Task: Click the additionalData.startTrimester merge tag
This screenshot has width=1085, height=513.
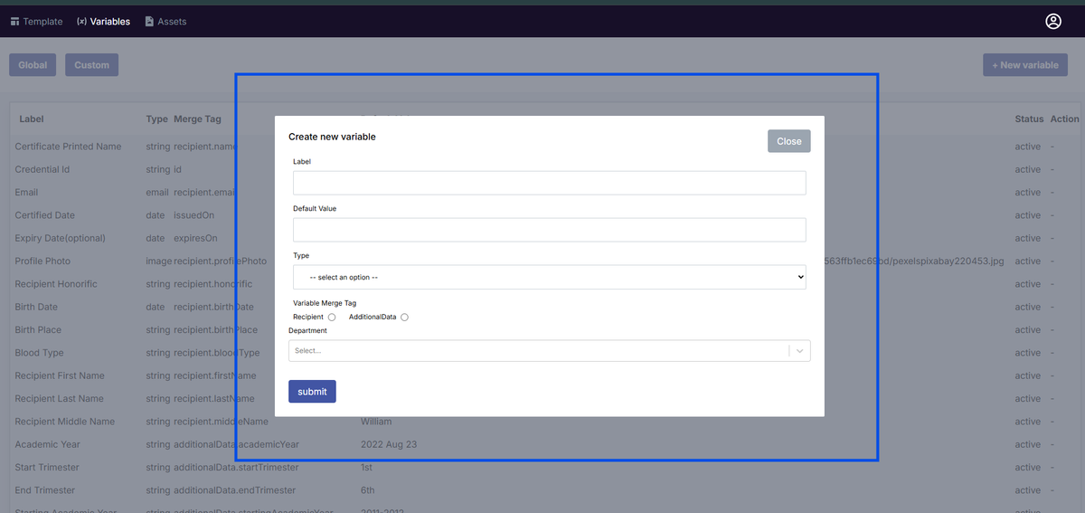Action: (236, 468)
